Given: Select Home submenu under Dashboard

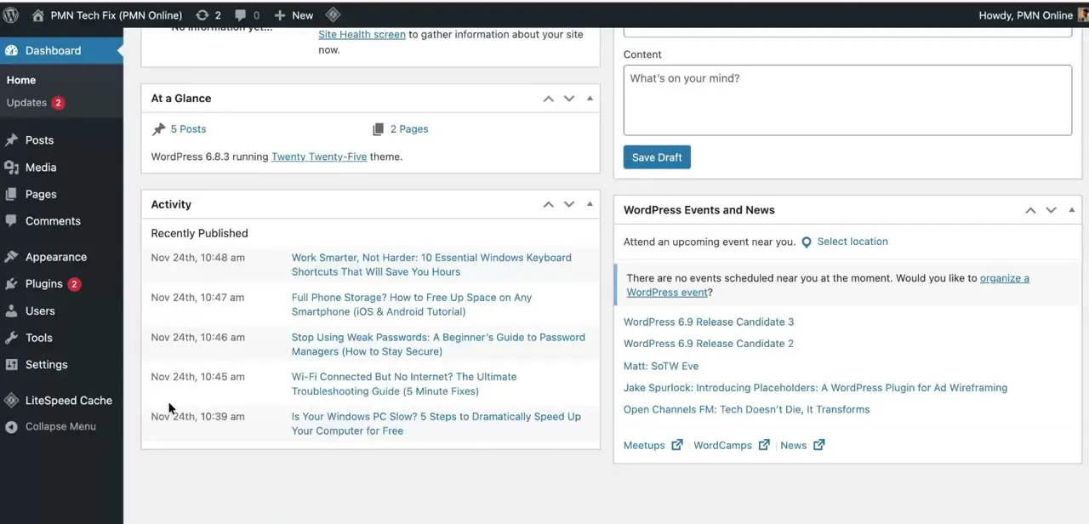Looking at the screenshot, I should tap(21, 80).
